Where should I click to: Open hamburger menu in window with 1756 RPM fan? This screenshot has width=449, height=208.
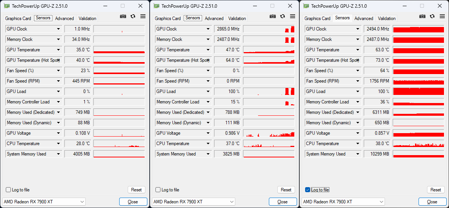pyautogui.click(x=442, y=16)
